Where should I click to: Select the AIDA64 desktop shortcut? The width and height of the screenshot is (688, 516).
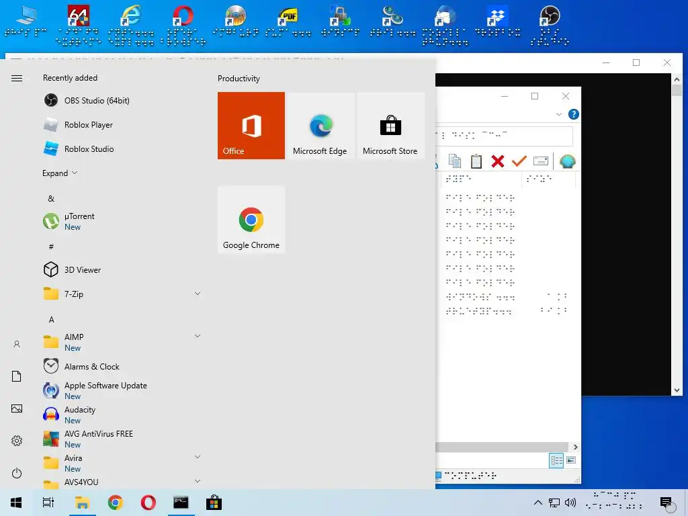click(x=78, y=25)
